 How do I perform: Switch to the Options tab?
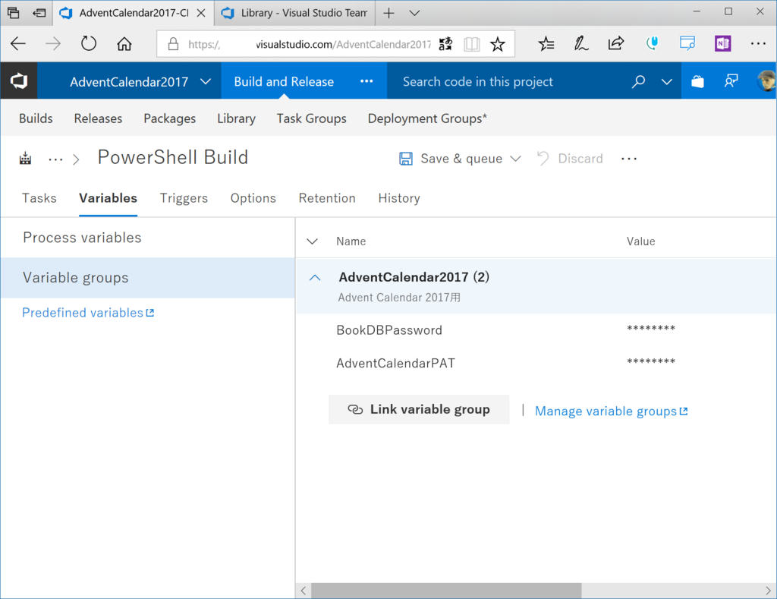[x=253, y=198]
